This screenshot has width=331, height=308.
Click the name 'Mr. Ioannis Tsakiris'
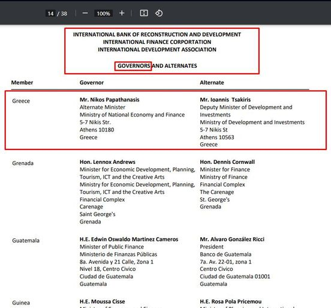pyautogui.click(x=225, y=100)
